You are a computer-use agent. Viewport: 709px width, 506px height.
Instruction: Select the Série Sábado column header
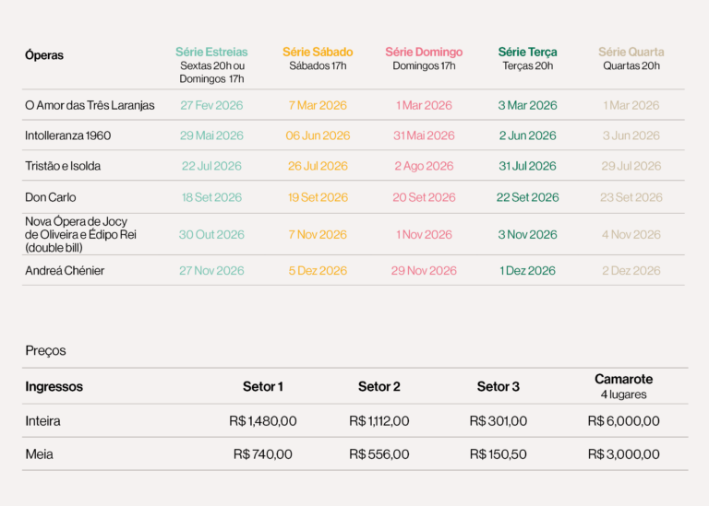[318, 53]
